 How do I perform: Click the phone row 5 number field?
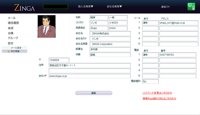click(178, 76)
